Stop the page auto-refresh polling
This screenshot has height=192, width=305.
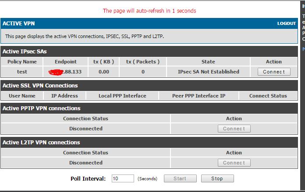(217, 178)
